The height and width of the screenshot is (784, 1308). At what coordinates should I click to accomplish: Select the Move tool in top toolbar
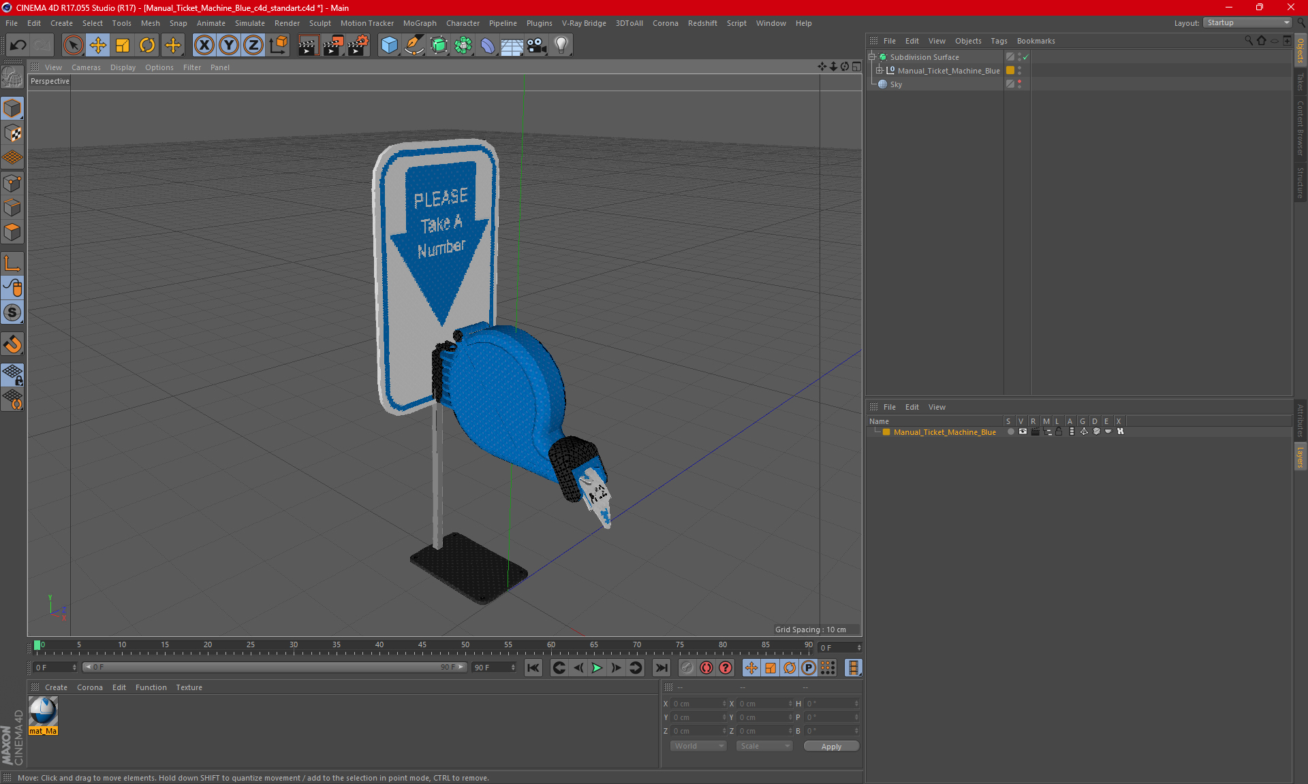click(98, 46)
